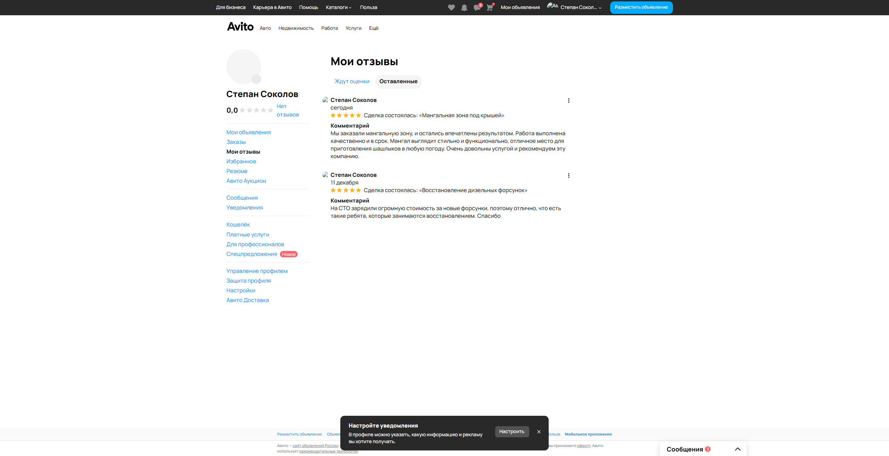This screenshot has height=456, width=889.
Task: Switch to Ждут оценки tab
Action: 352,81
